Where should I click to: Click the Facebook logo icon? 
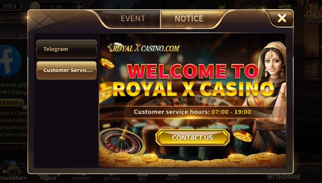(9, 61)
